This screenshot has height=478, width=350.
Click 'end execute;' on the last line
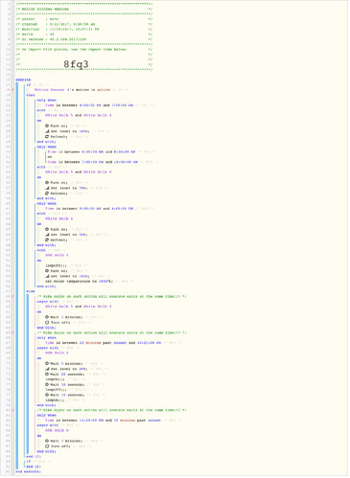(x=28, y=471)
